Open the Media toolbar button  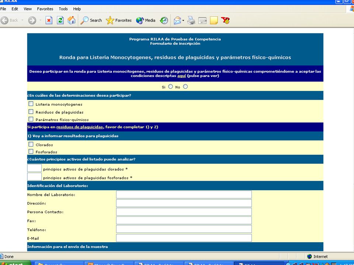(x=146, y=20)
